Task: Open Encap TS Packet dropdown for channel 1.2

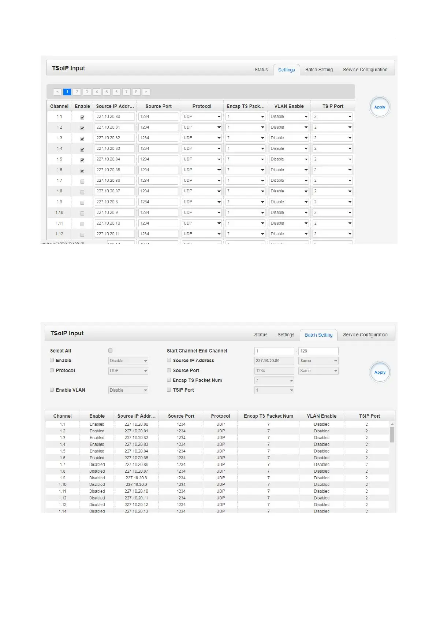Action: [x=245, y=127]
